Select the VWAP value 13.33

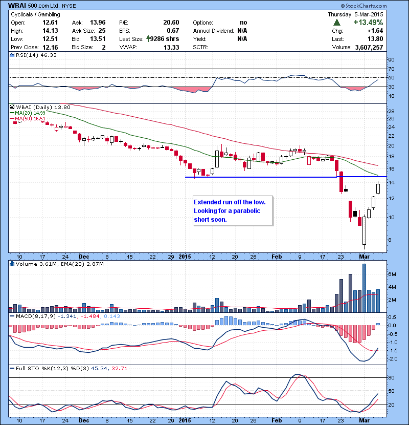pyautogui.click(x=171, y=48)
